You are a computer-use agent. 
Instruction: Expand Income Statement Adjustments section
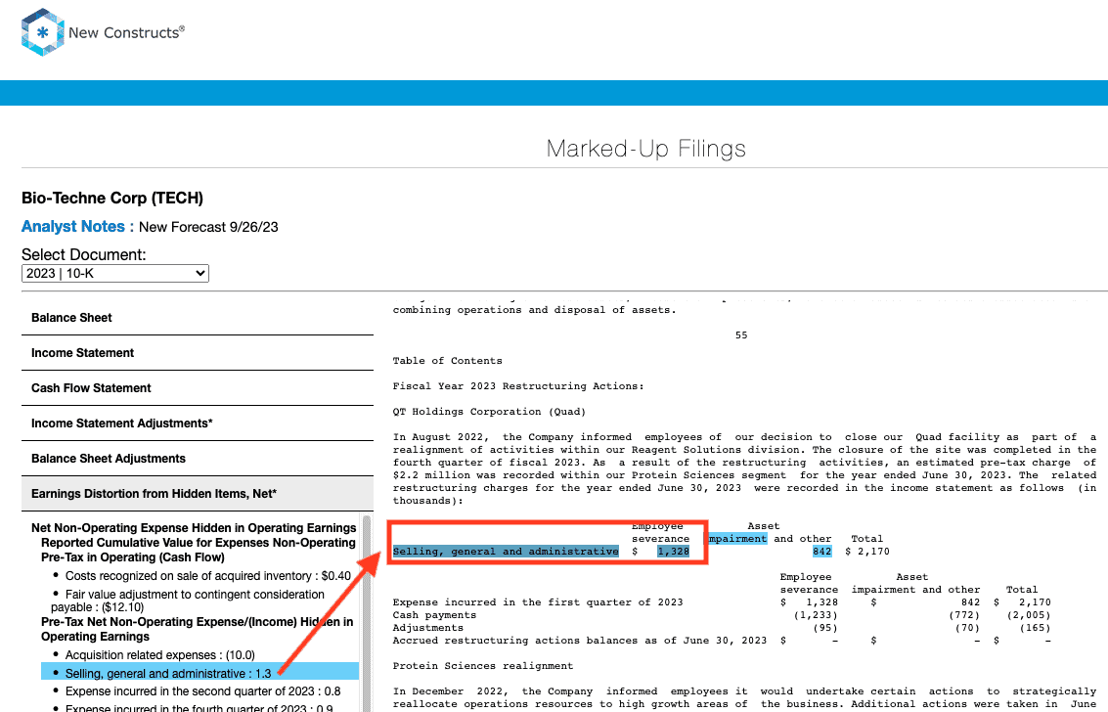[x=198, y=423]
